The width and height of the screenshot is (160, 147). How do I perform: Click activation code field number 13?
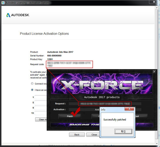[41, 113]
